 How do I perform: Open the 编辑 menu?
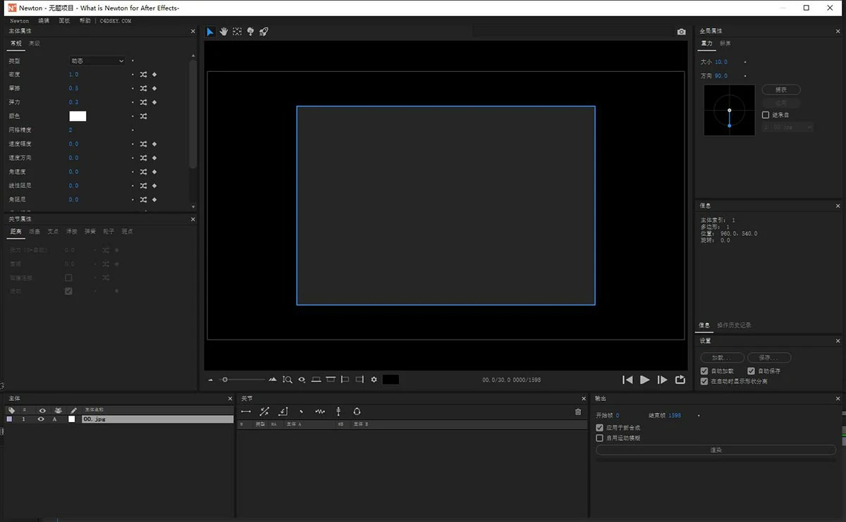click(x=44, y=21)
